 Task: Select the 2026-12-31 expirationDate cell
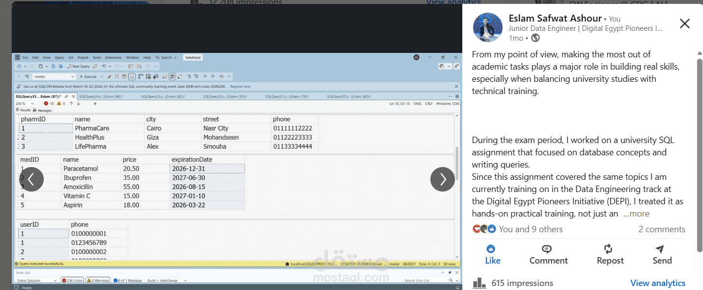click(x=207, y=169)
